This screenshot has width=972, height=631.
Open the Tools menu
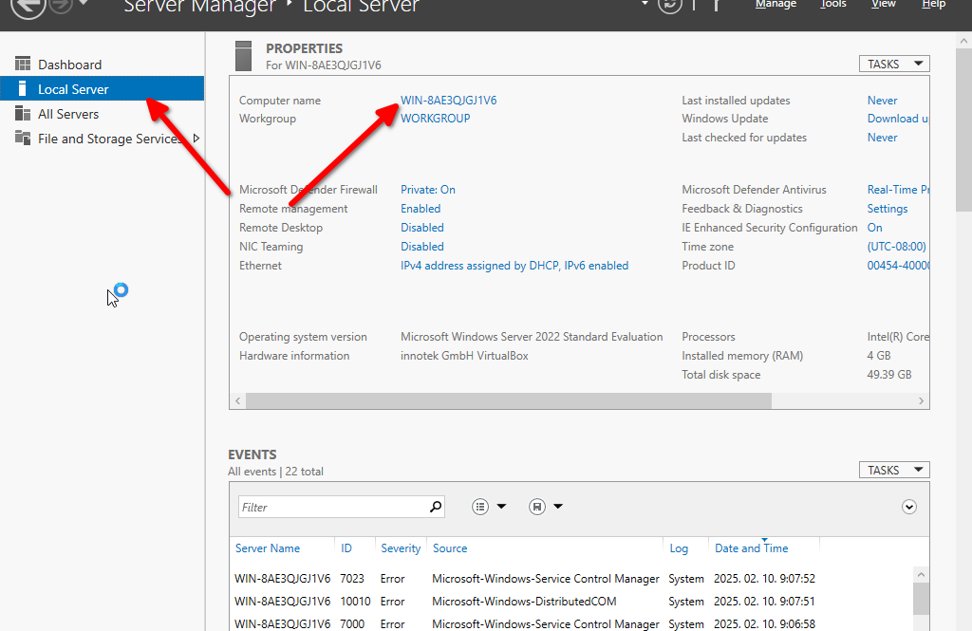pos(832,5)
